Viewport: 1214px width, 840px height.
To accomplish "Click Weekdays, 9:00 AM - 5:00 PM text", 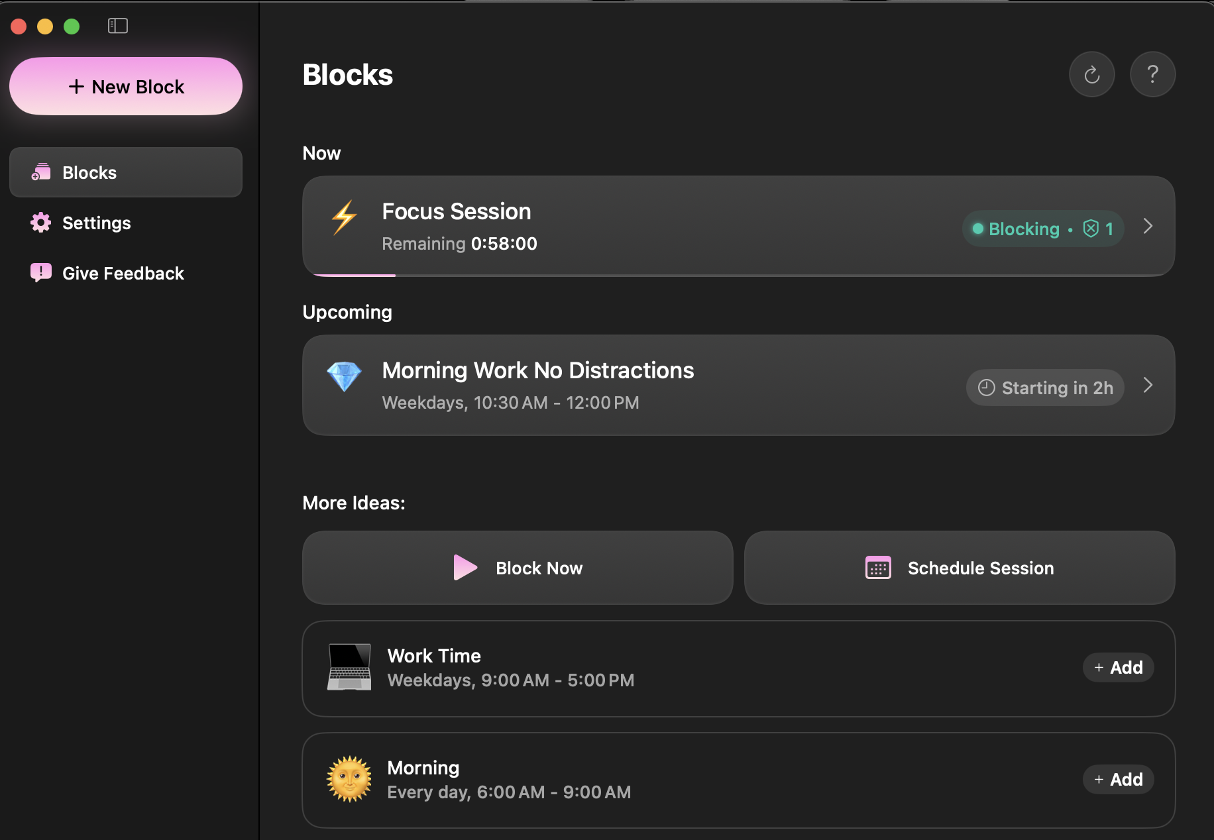I will tap(511, 680).
